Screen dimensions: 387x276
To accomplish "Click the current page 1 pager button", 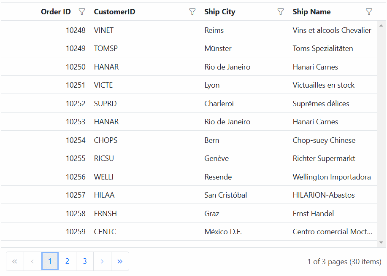I will click(x=50, y=261).
